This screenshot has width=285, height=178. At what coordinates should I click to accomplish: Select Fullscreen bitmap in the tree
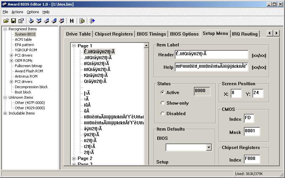point(29,66)
